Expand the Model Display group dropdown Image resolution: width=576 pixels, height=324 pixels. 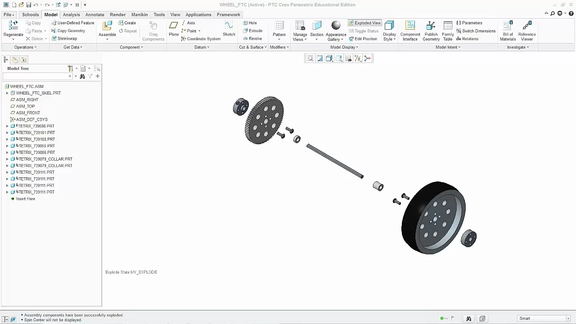pos(344,47)
